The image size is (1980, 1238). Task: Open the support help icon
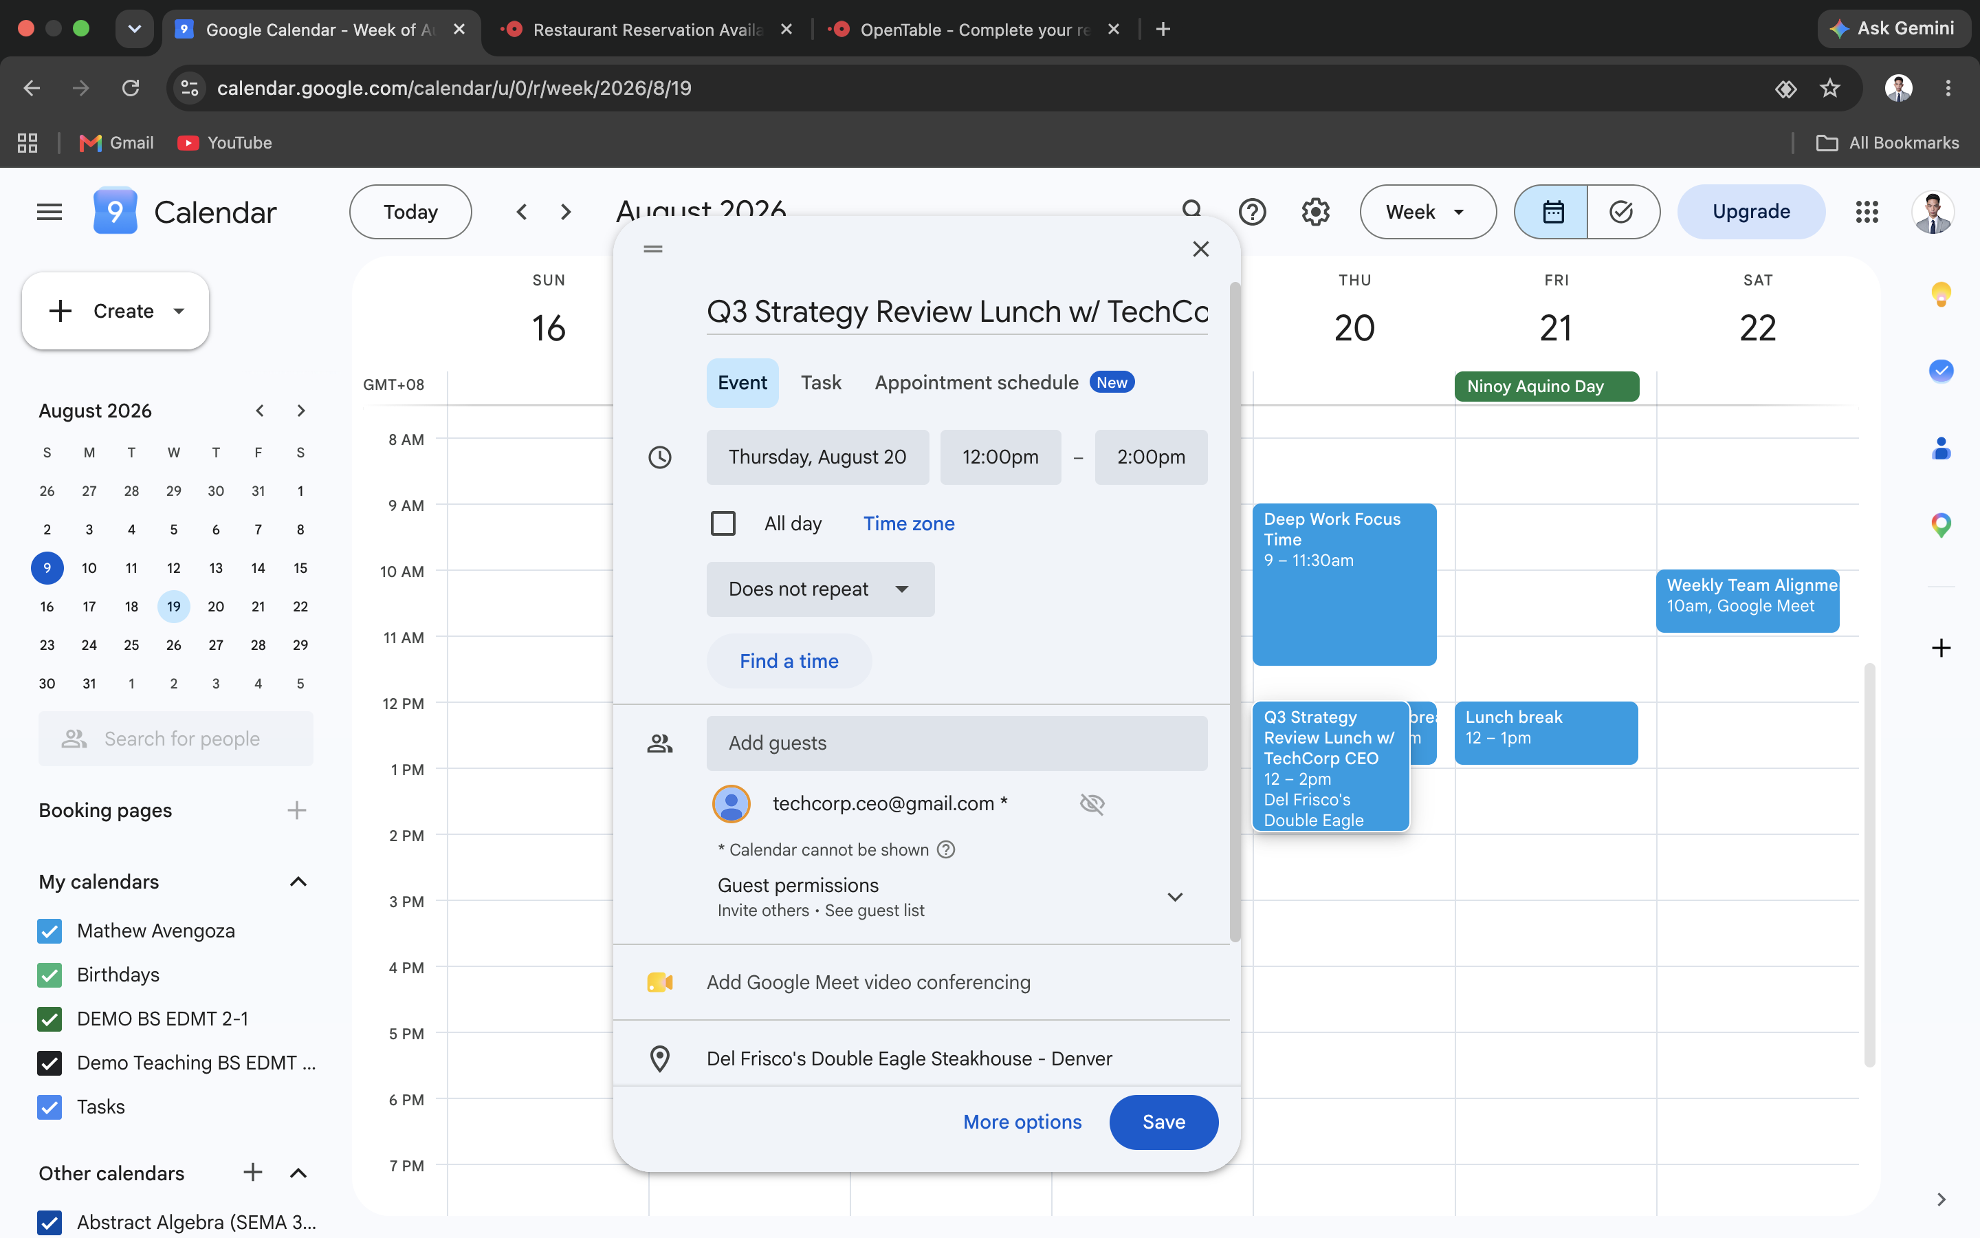tap(1252, 212)
